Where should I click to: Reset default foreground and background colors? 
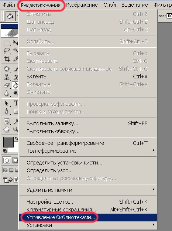(5, 150)
